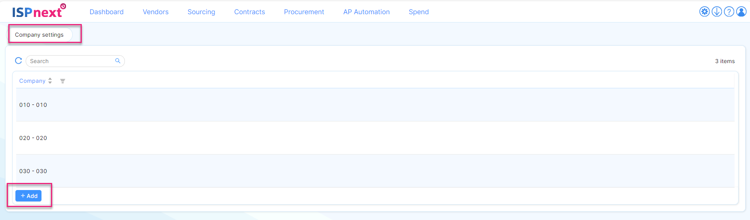Select the Procurement menu
This screenshot has width=750, height=220.
(304, 12)
